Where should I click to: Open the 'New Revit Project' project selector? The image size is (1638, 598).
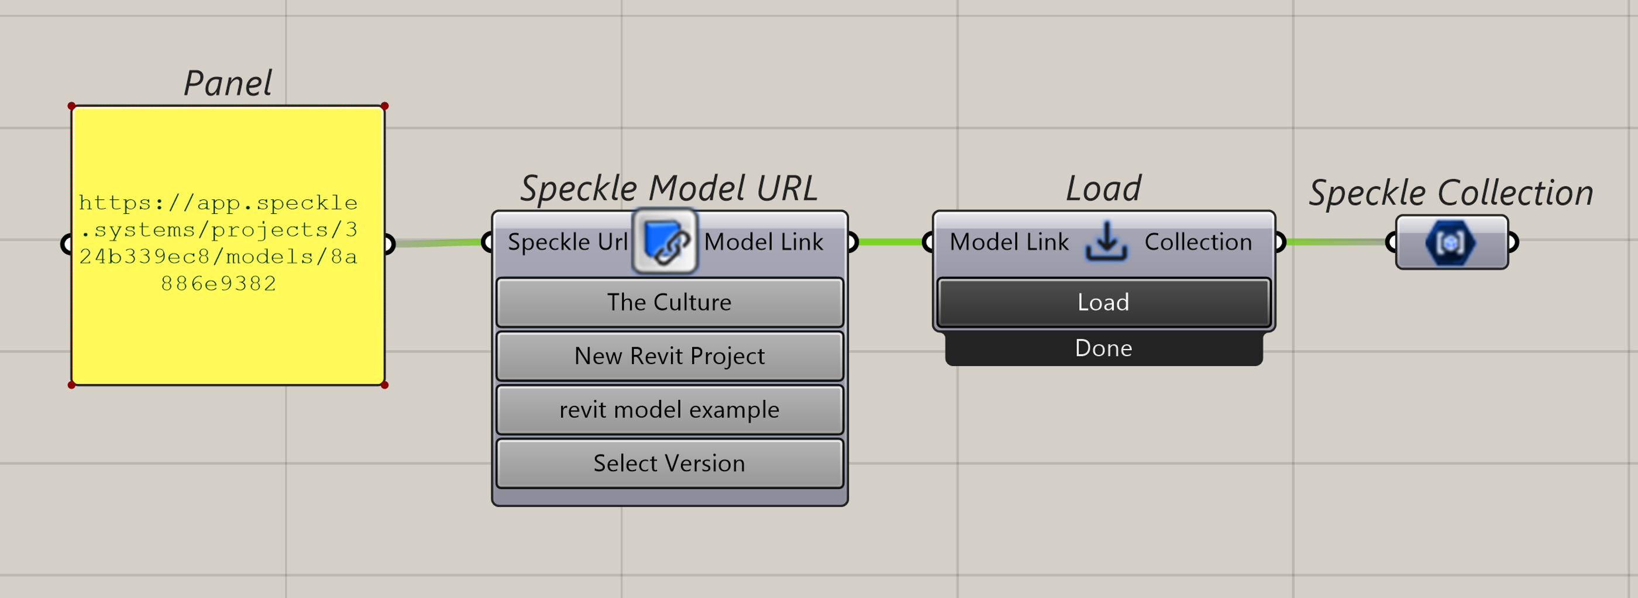pos(670,356)
